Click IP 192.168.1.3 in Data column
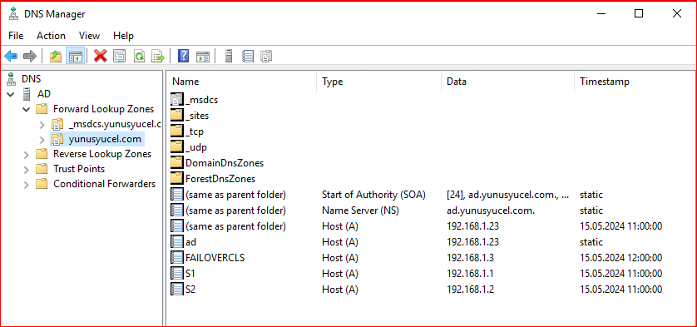The width and height of the screenshot is (697, 327). coord(470,258)
